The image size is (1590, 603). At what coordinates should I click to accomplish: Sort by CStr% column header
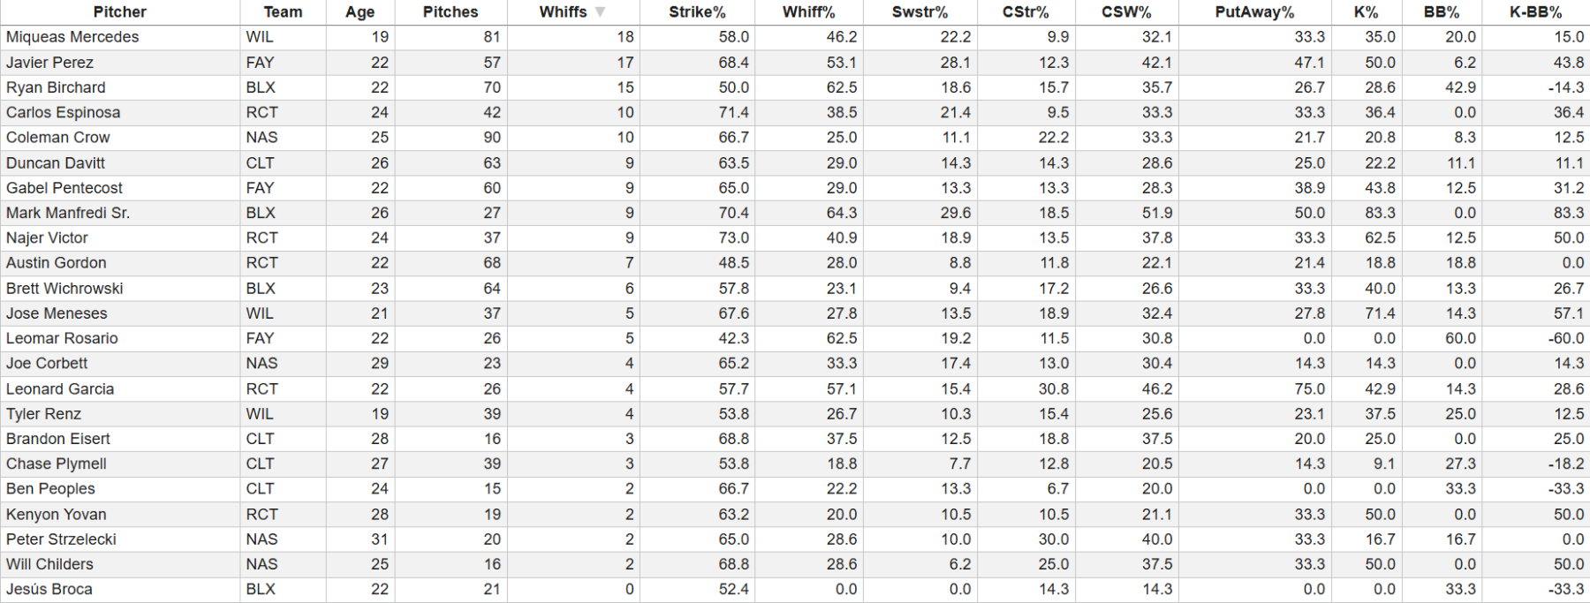[1026, 12]
